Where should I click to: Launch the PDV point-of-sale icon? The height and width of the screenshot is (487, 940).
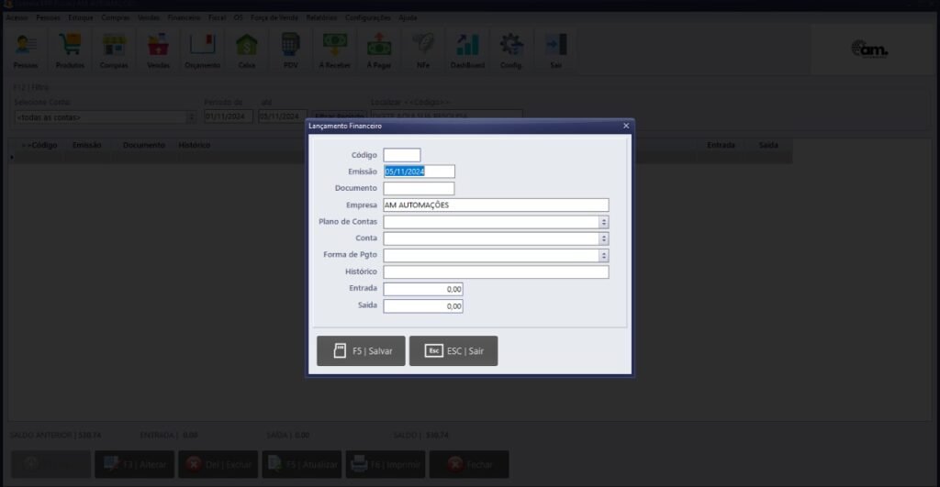tap(291, 50)
